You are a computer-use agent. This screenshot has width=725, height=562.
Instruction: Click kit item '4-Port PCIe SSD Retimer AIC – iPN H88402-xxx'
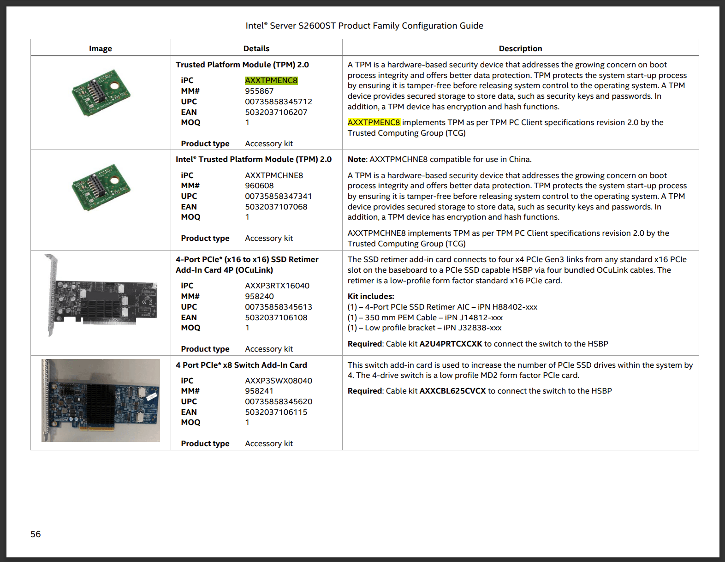451,307
